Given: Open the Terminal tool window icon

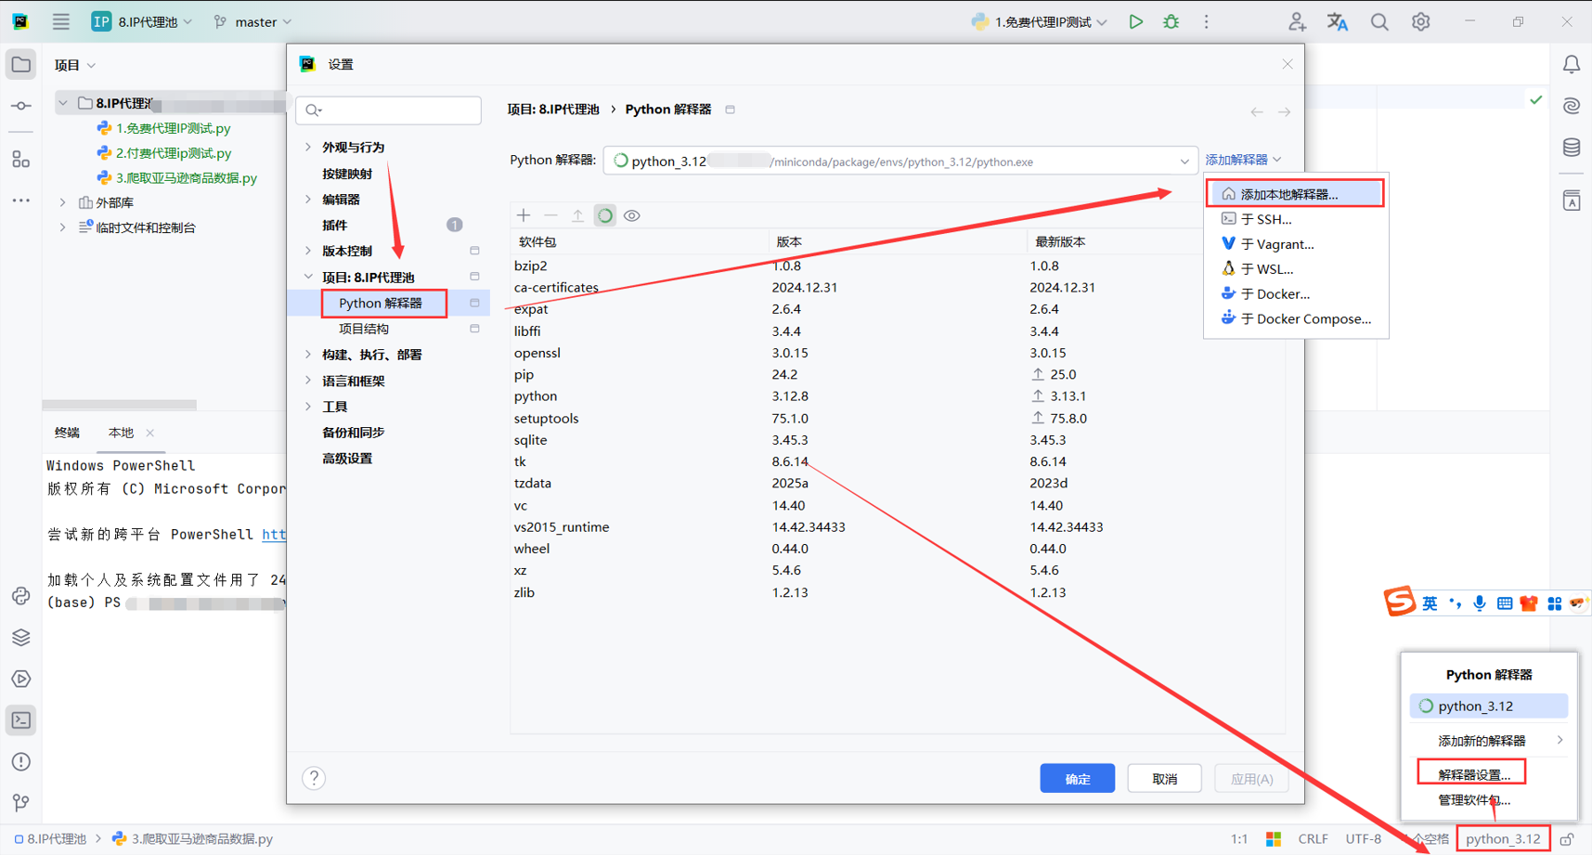Looking at the screenshot, I should coord(20,720).
